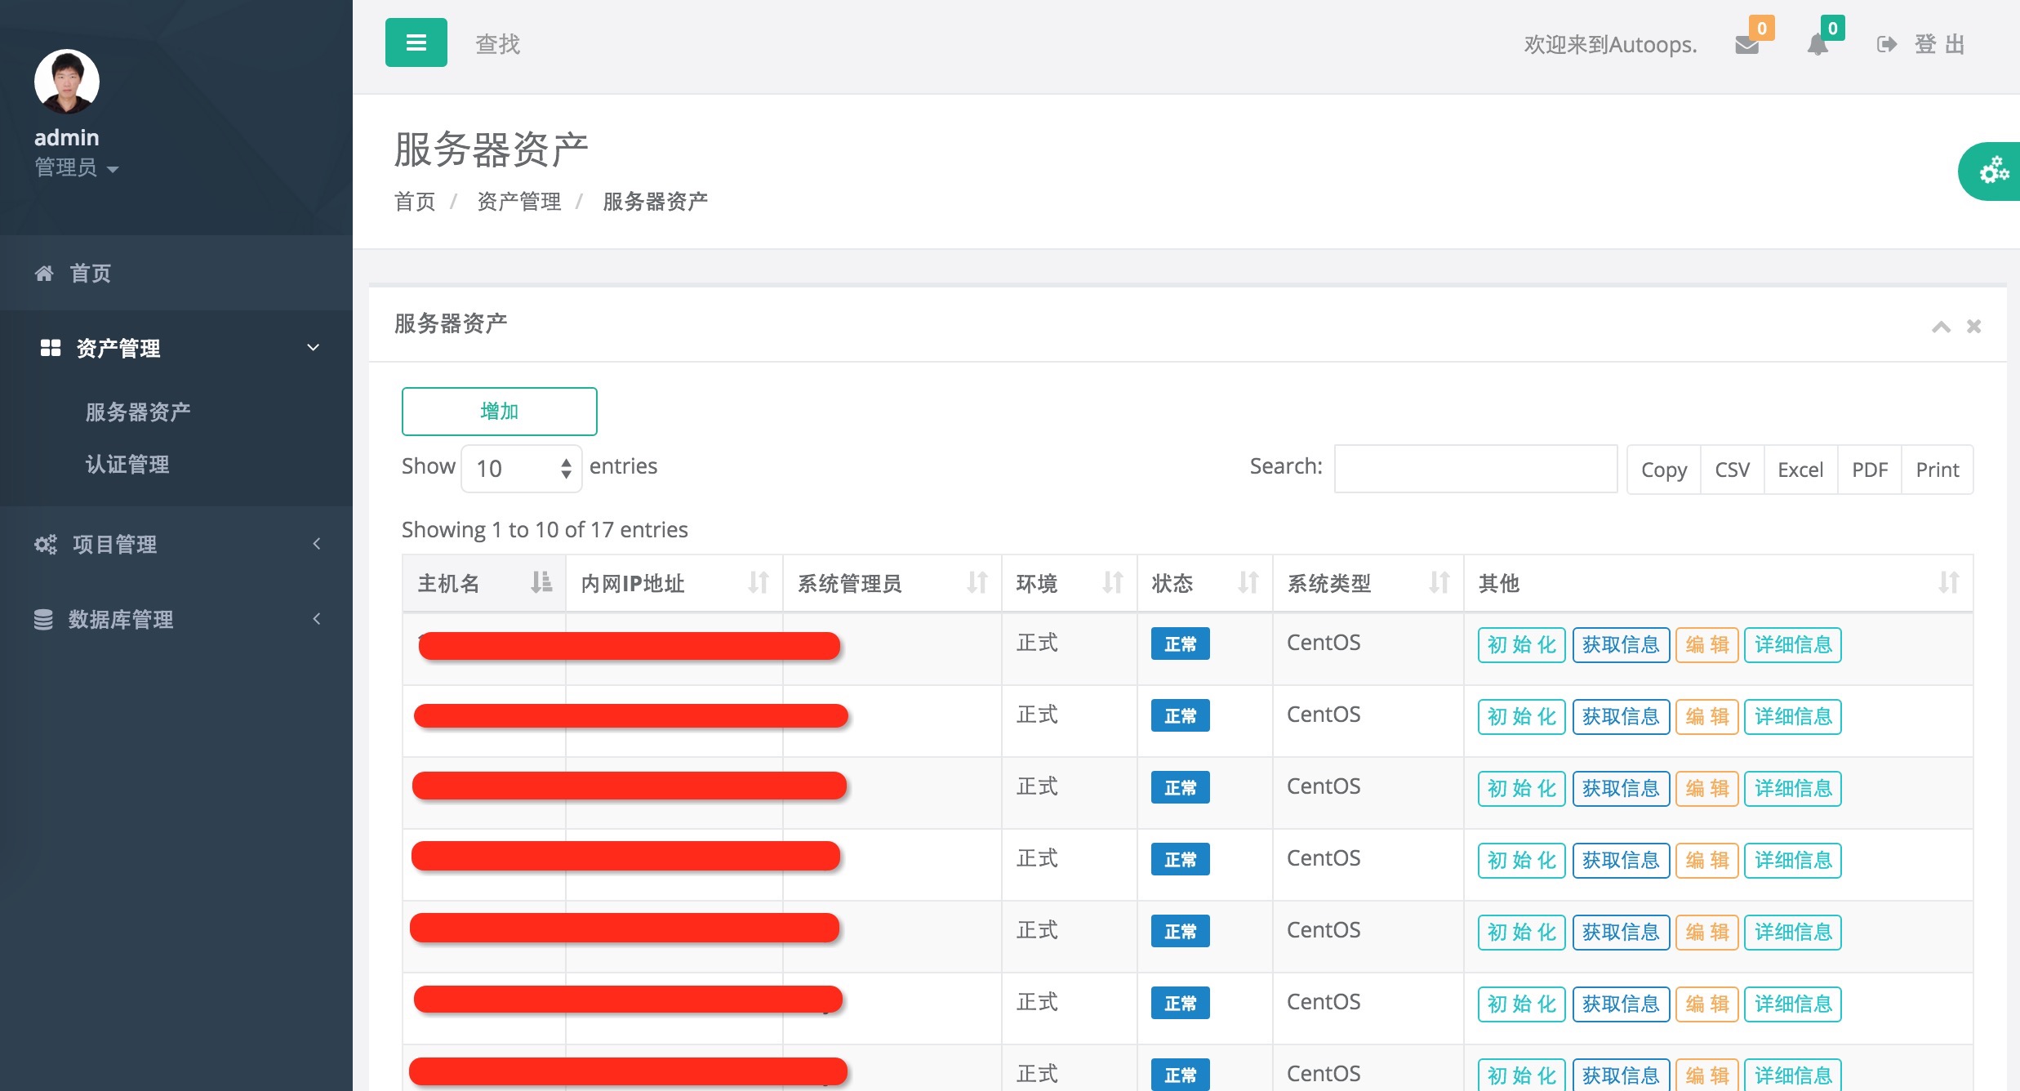This screenshot has height=1091, width=2020.
Task: Click the green settings gears icon
Action: point(1993,171)
